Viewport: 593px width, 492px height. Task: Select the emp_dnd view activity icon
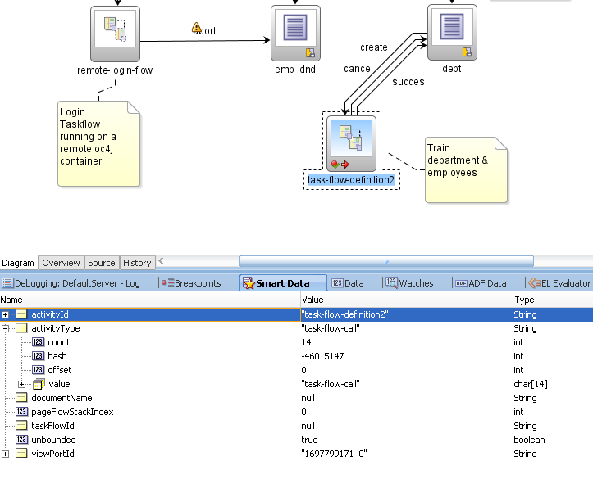(295, 33)
